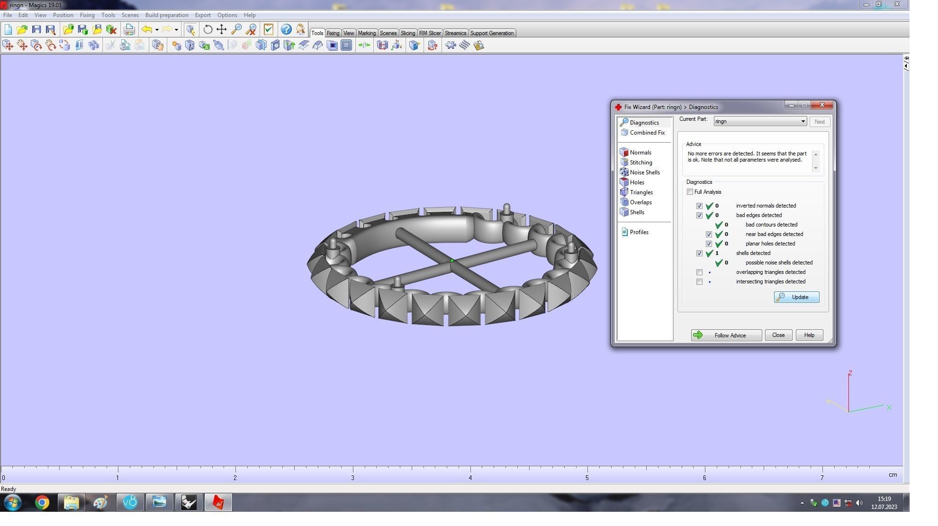
Task: Select Holes in wizard sidebar
Action: pyautogui.click(x=632, y=182)
